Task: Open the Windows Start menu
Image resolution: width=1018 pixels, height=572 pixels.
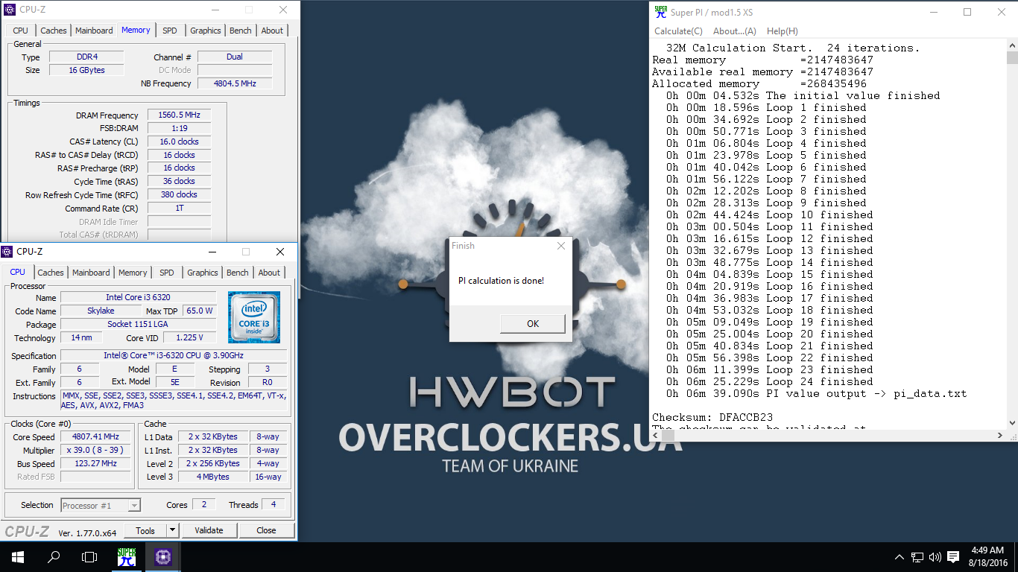Action: coord(18,556)
